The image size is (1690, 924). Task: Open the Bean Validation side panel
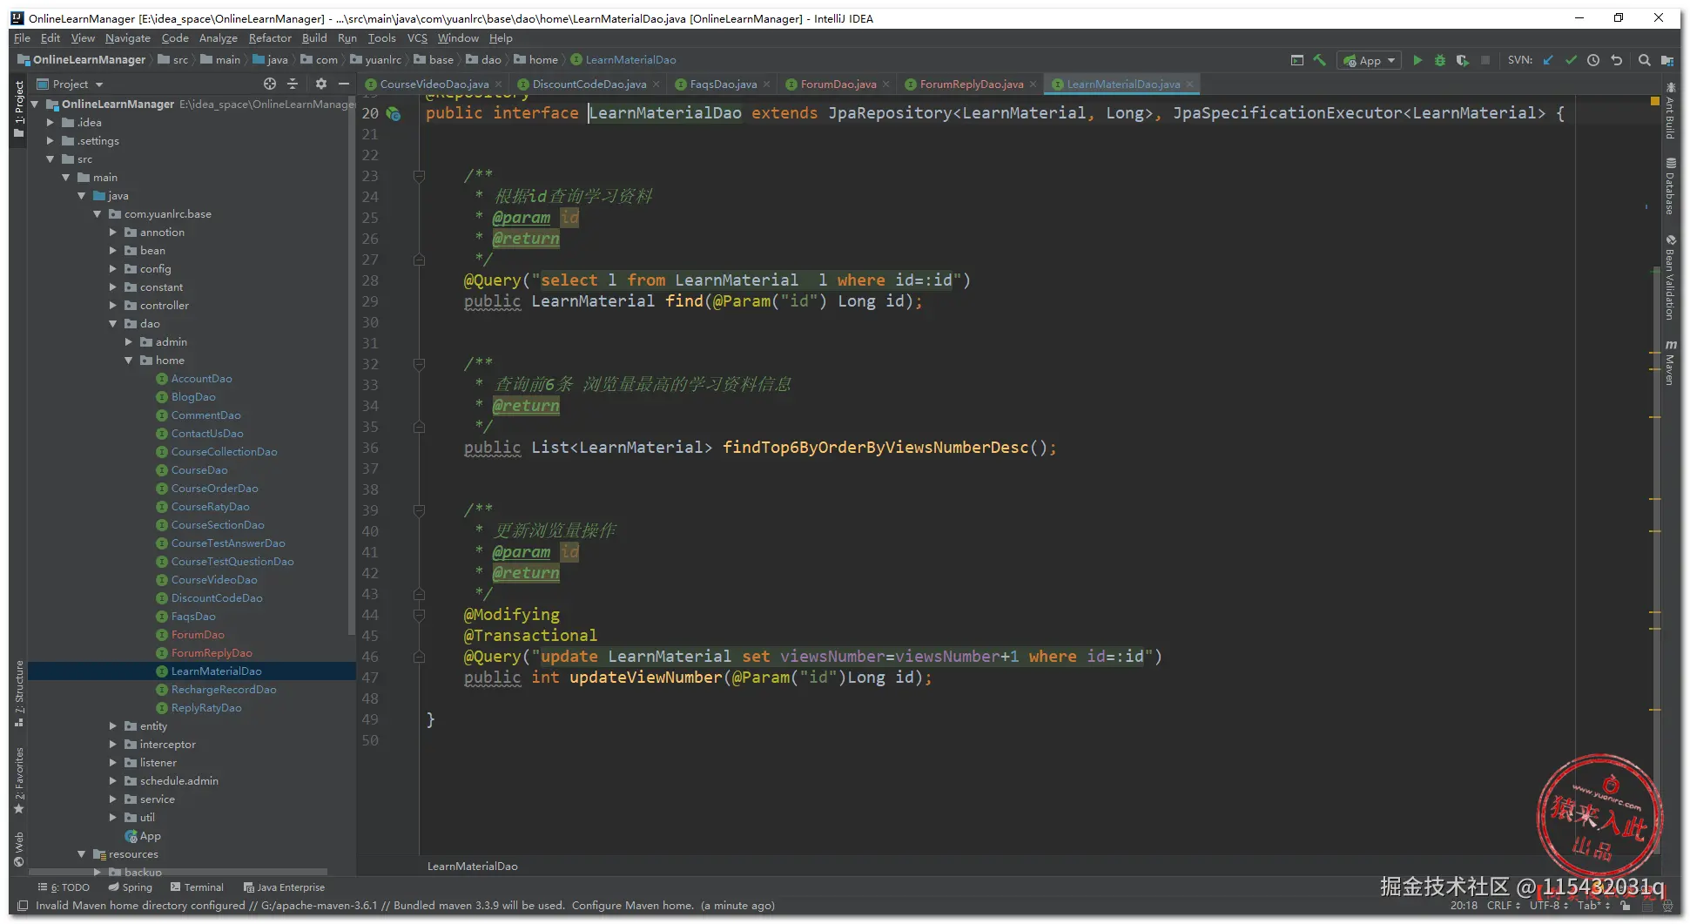[1670, 277]
